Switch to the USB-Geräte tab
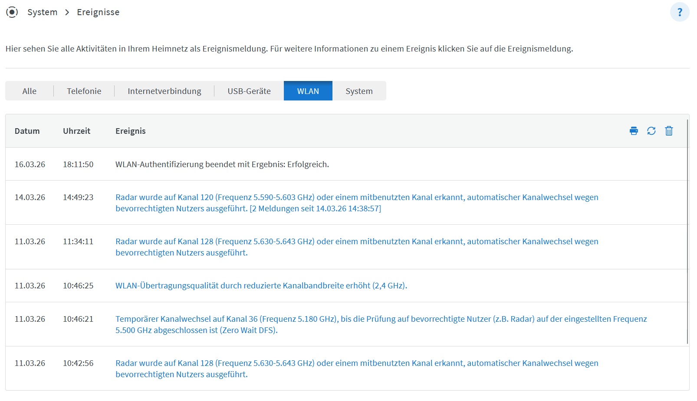This screenshot has width=697, height=401. click(249, 91)
